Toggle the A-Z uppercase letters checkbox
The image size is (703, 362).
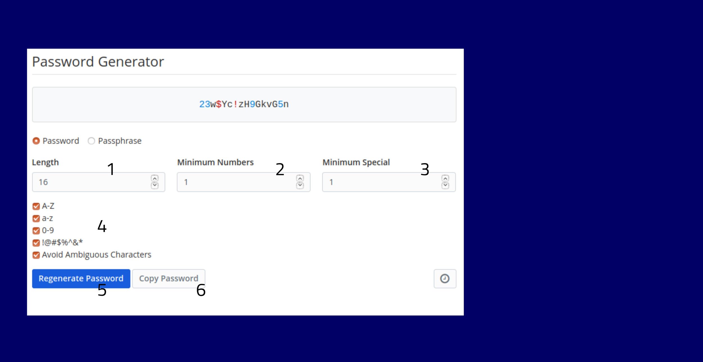pos(36,205)
